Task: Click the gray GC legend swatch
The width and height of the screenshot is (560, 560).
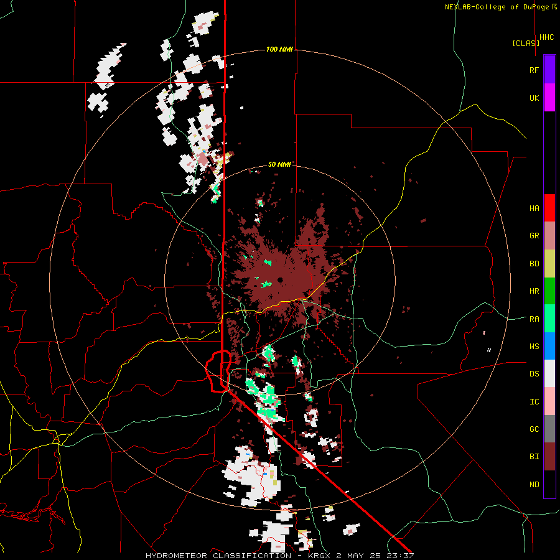Action: tap(549, 429)
